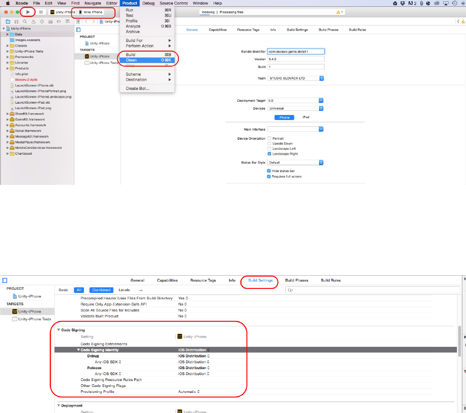Click the Version field showing 3.4.0
466x413 pixels.
click(296, 59)
